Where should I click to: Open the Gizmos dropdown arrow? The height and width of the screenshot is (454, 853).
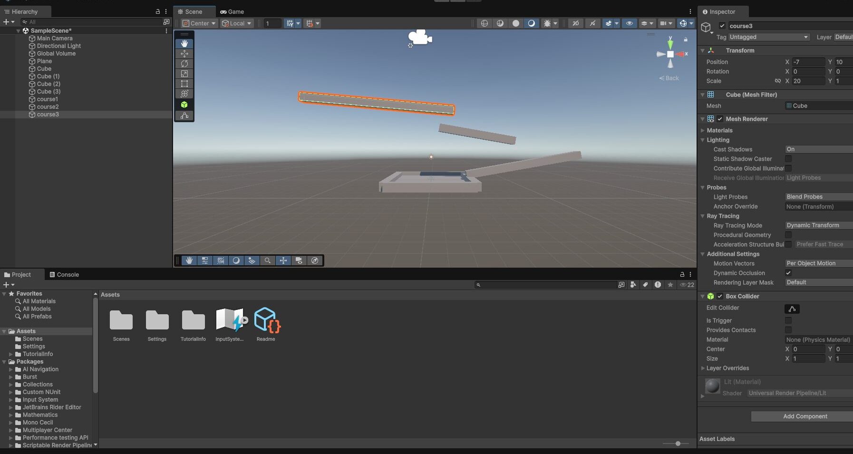click(691, 23)
